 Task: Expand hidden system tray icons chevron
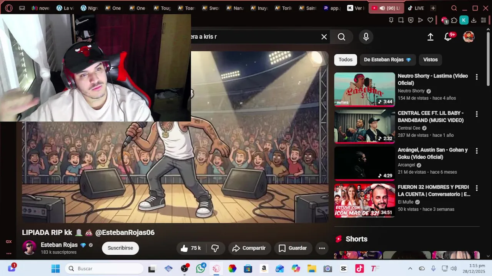[x=410, y=268]
